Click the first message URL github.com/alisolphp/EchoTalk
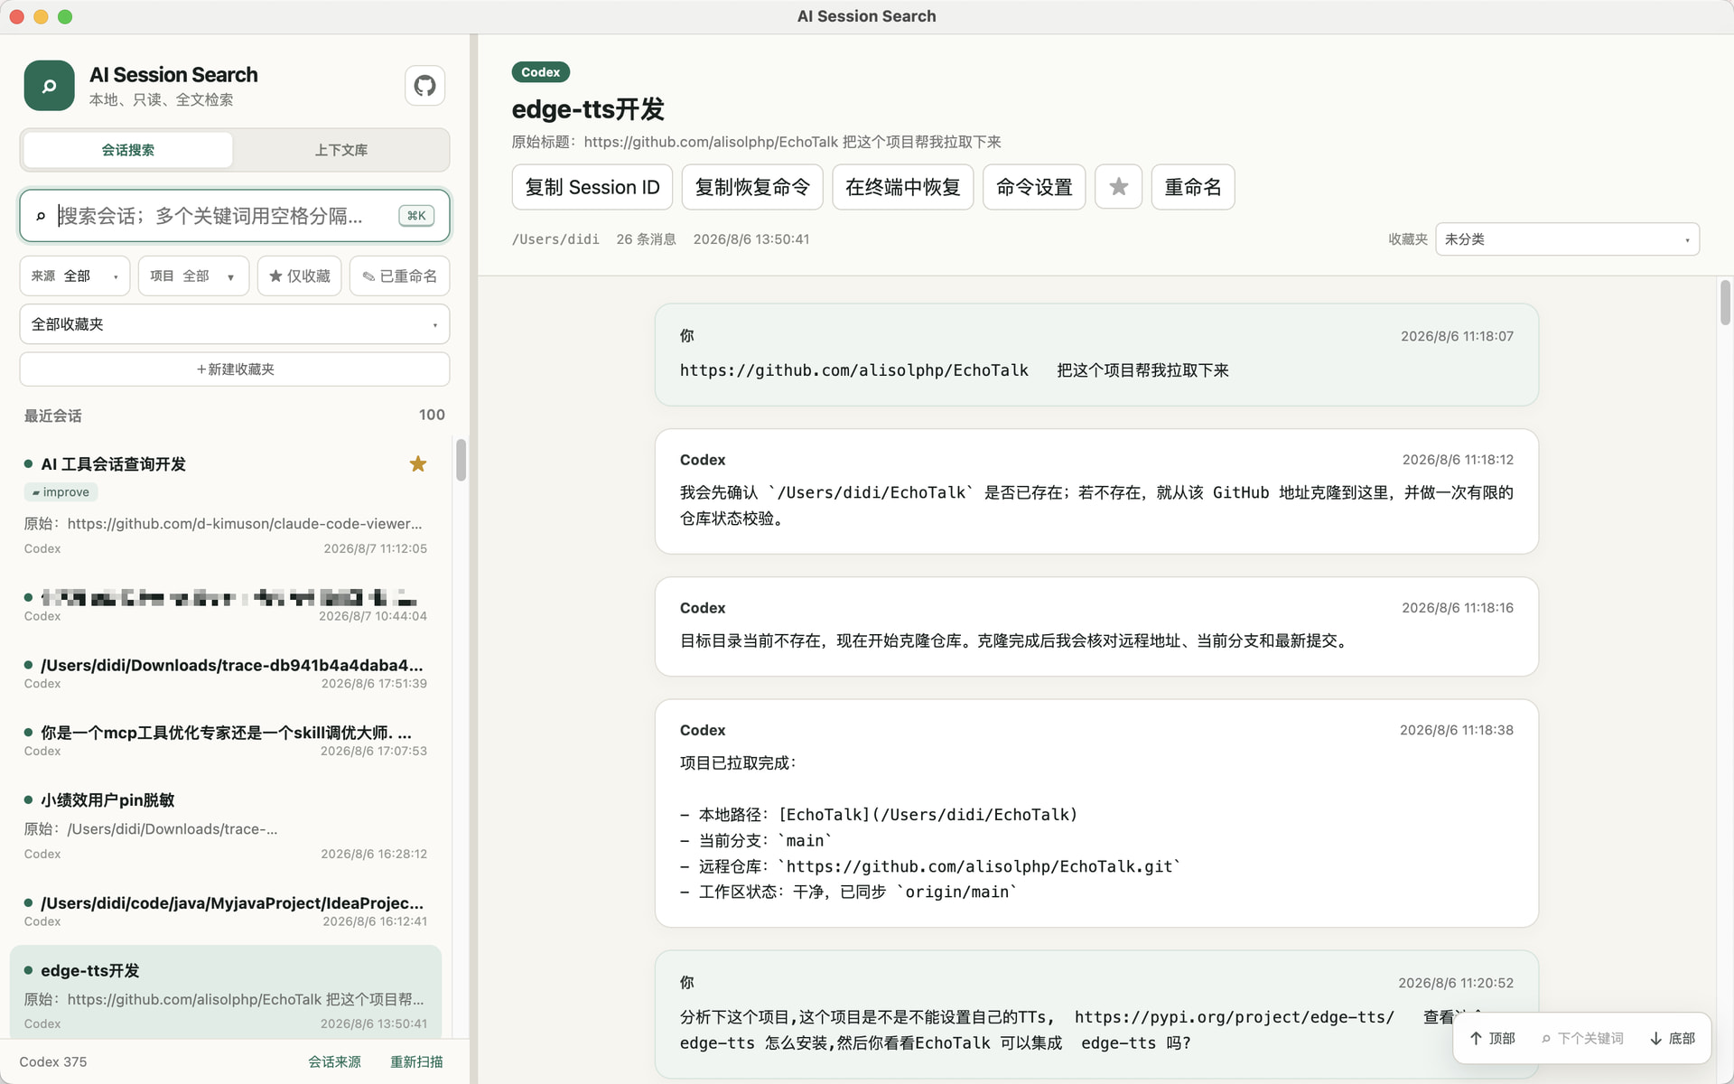The image size is (1734, 1084). coord(853,370)
